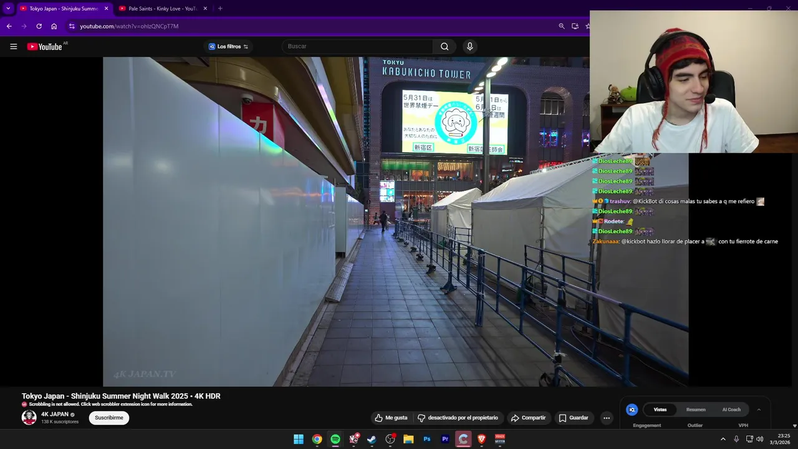
Task: Click the VPH column label
Action: click(743, 425)
